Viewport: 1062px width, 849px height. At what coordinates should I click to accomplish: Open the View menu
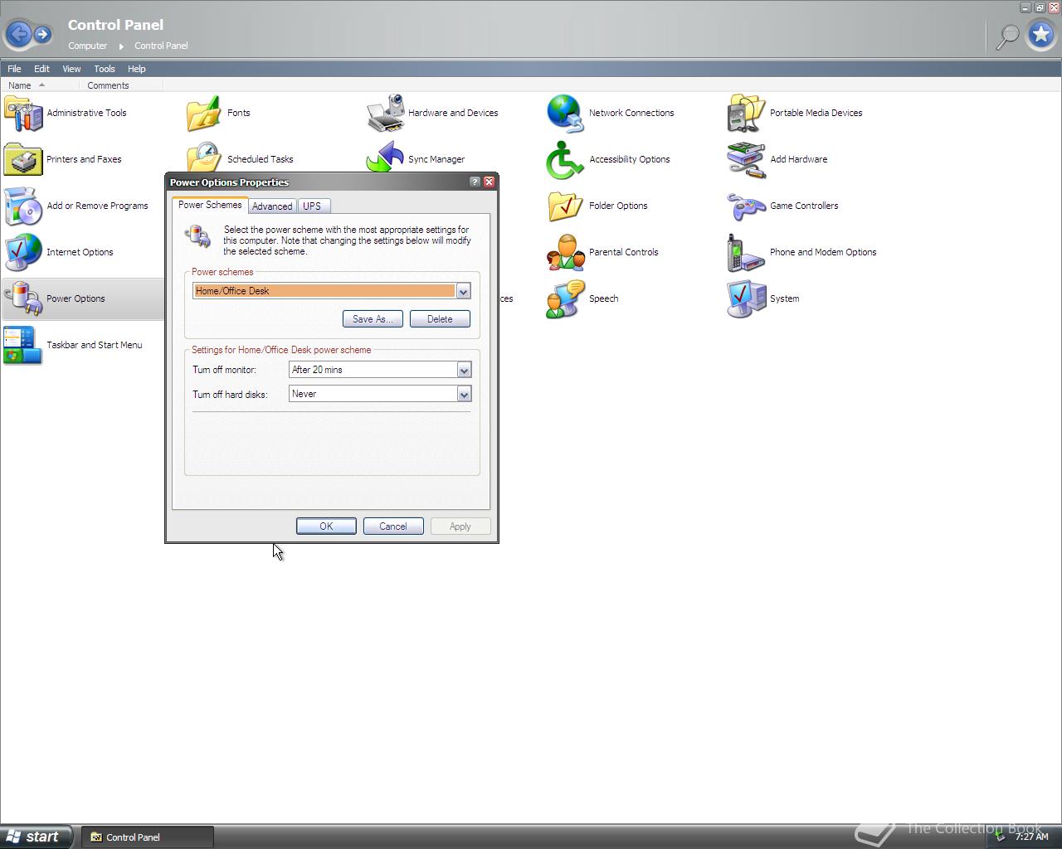(71, 69)
